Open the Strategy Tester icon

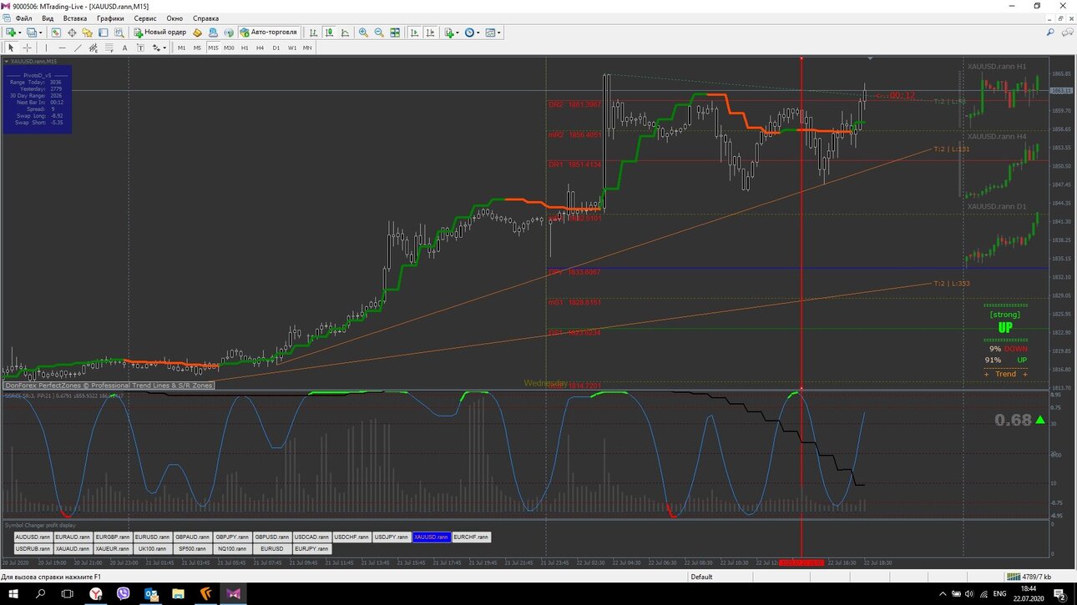(x=119, y=33)
